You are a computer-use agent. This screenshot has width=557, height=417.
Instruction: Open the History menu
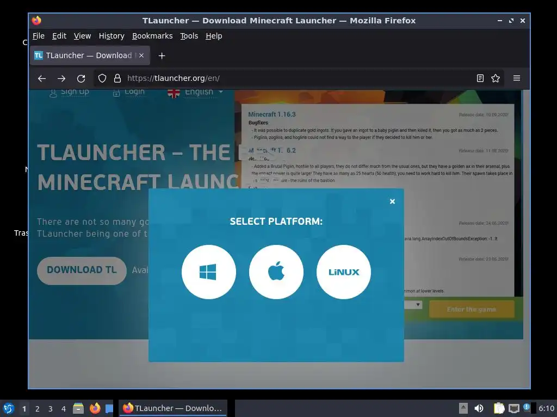[x=112, y=36]
